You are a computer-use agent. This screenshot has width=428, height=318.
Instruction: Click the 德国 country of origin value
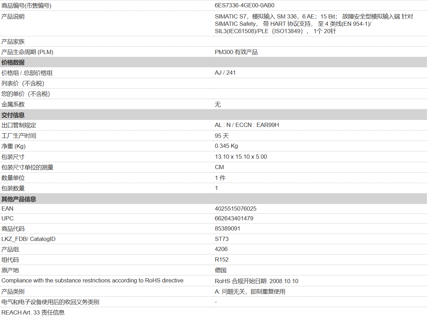click(220, 270)
